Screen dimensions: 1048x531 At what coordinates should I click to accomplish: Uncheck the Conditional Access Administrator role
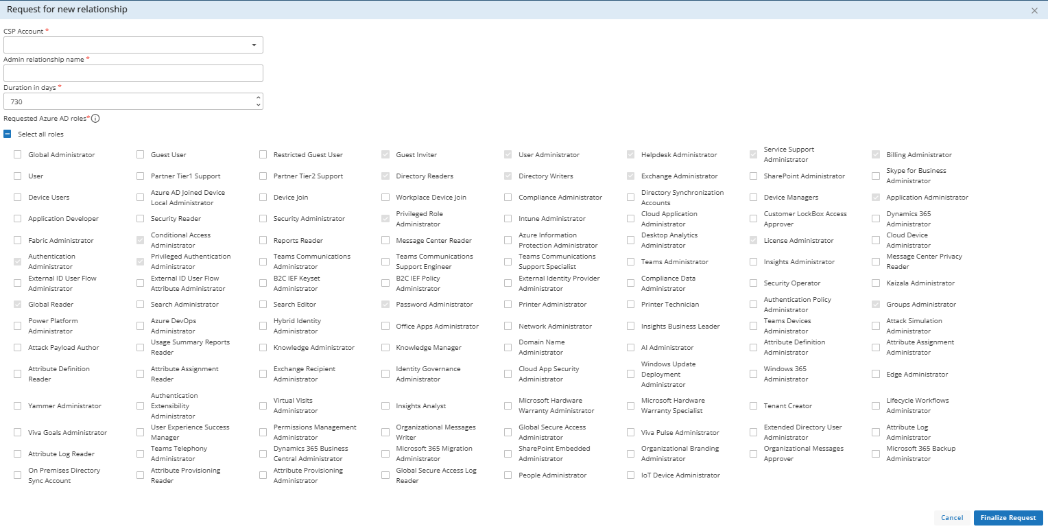[140, 240]
